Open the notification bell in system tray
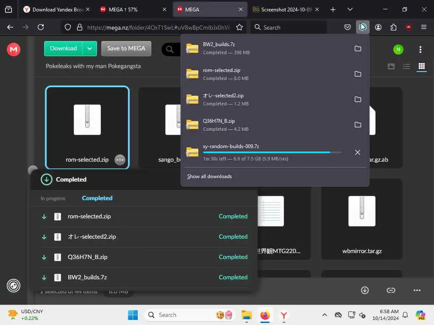Screen dimensions: 434x325 click(x=405, y=315)
